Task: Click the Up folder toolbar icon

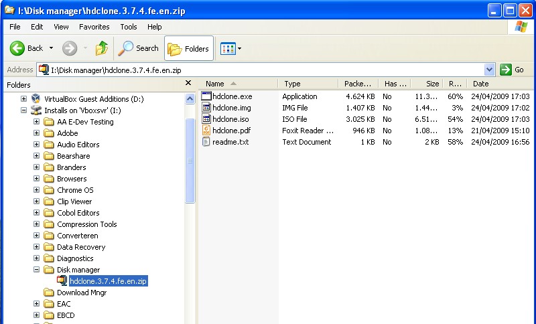Action: (102, 48)
